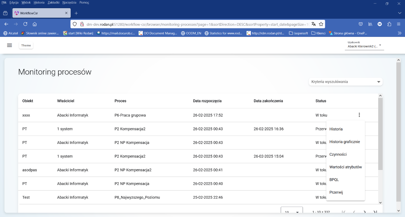
Task: Save page to Pocket
Action: (361, 24)
